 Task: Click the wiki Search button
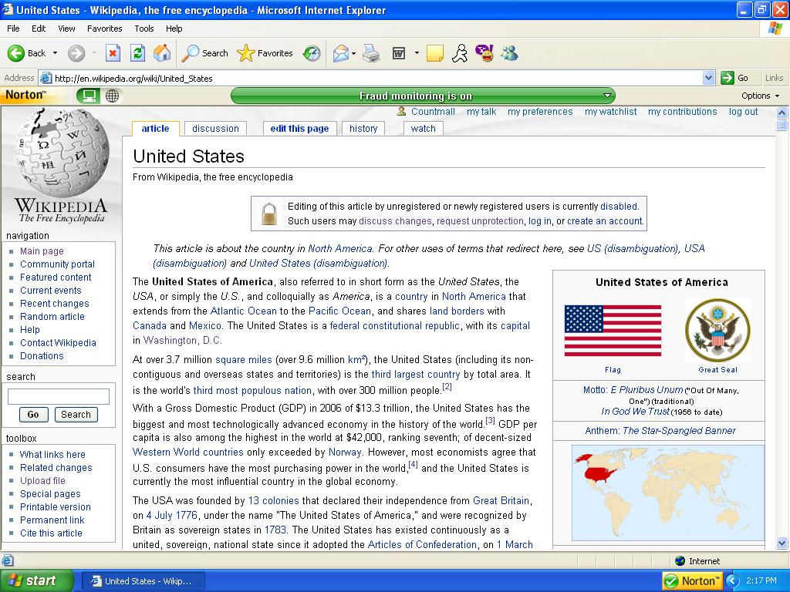76,414
